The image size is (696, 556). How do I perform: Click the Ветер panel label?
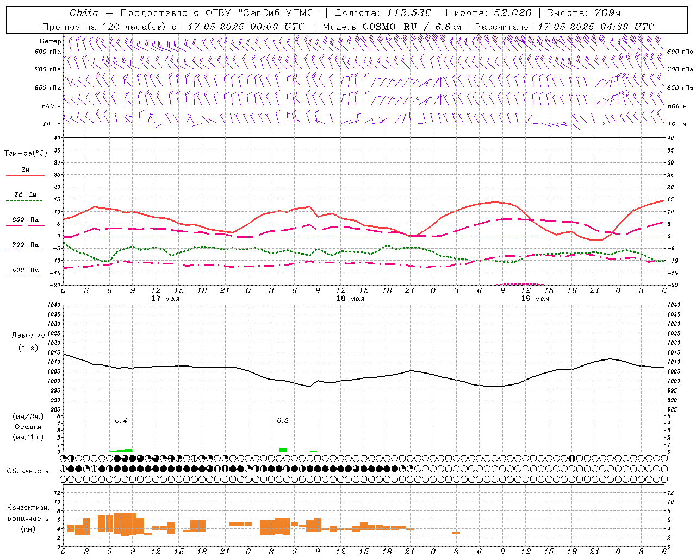click(x=50, y=41)
